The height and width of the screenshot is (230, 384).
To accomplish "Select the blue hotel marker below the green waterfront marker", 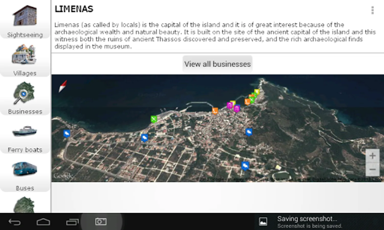I will [145, 138].
